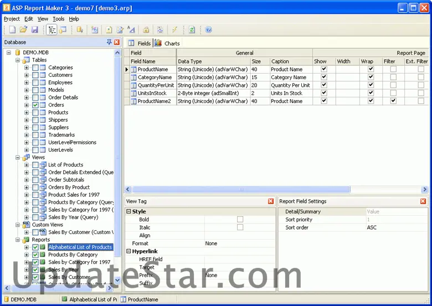Click the letter-A styles toolbar icon
This screenshot has height=306, width=432.
(131, 29)
